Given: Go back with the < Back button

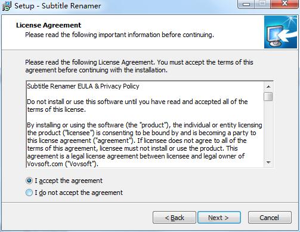Looking at the screenshot, I should [174, 218].
